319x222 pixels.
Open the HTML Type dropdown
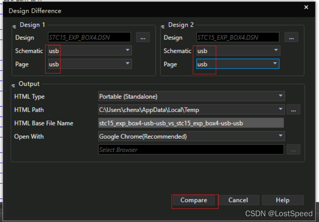[x=281, y=96]
